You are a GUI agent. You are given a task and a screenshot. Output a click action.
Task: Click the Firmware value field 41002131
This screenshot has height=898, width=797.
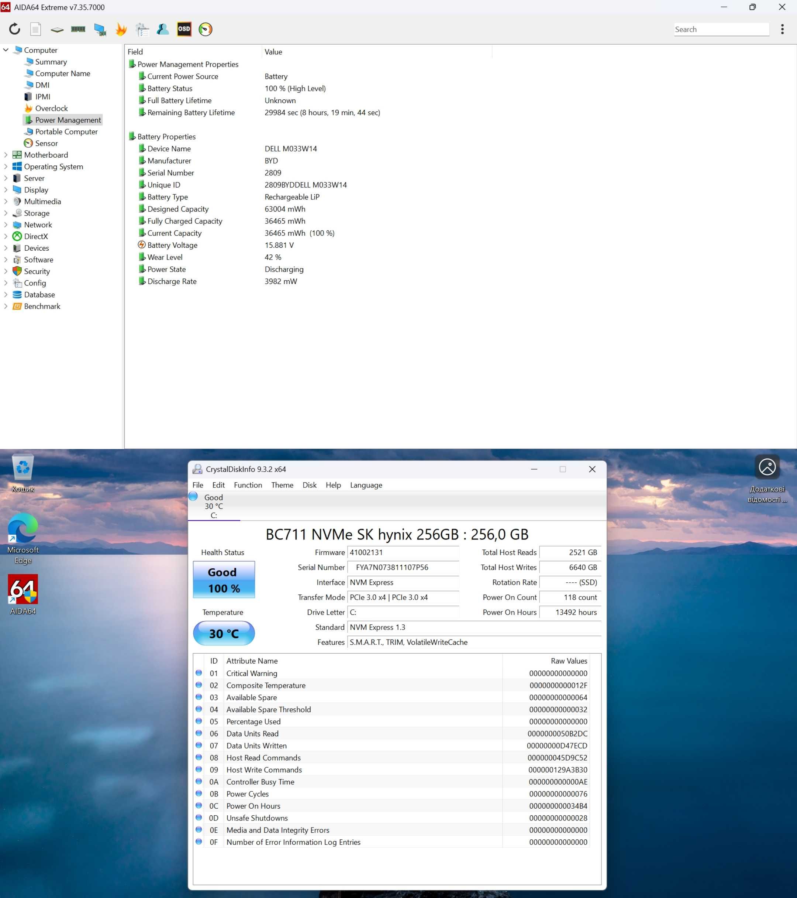pos(403,552)
